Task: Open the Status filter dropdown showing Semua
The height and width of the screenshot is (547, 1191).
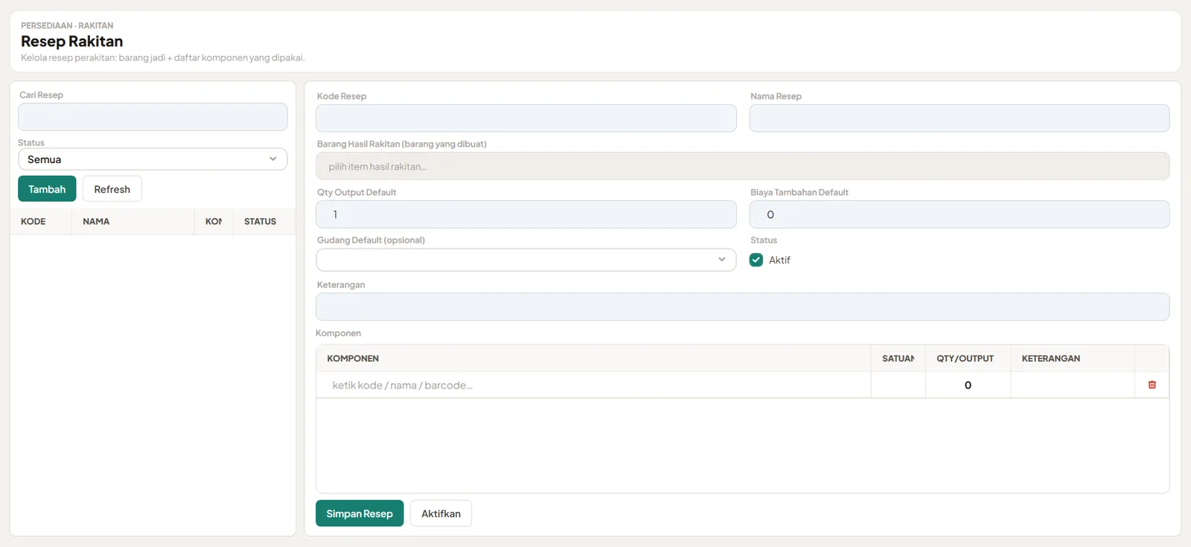Action: (x=153, y=159)
